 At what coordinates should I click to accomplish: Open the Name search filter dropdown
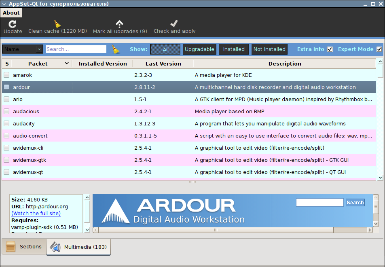(23, 49)
